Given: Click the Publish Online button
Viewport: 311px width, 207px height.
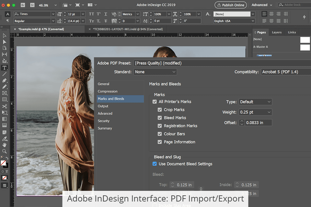Looking at the screenshot, I should pyautogui.click(x=231, y=5).
